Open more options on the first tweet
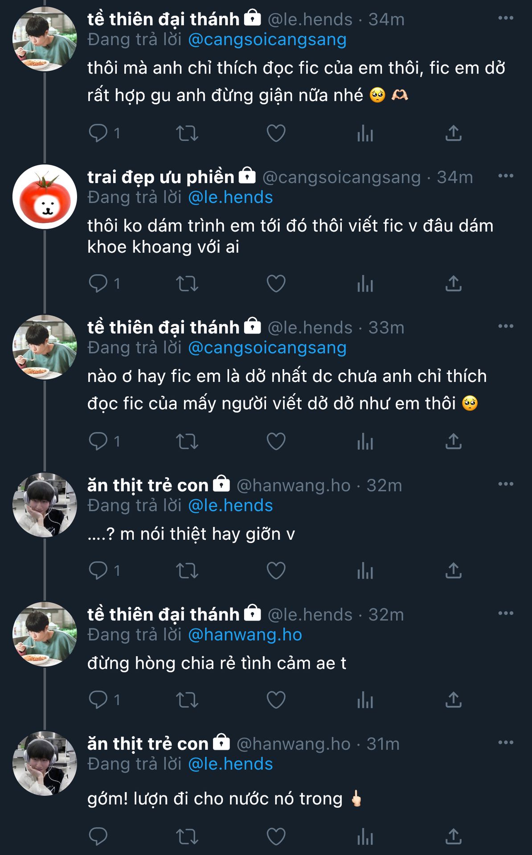Screen dimensions: 532x855 (x=506, y=18)
